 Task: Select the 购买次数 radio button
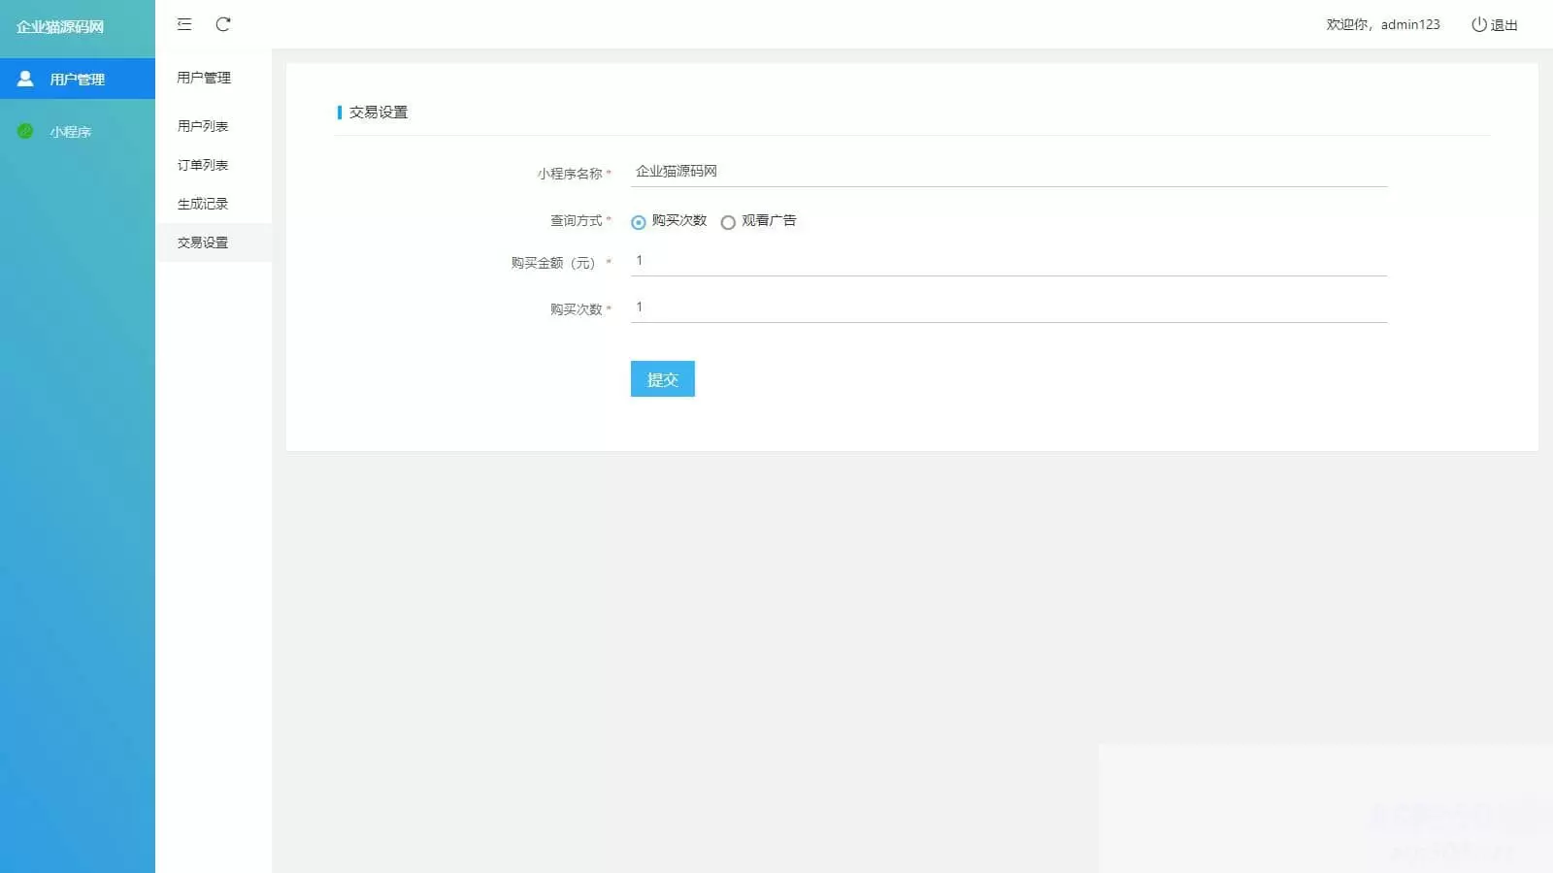(638, 222)
